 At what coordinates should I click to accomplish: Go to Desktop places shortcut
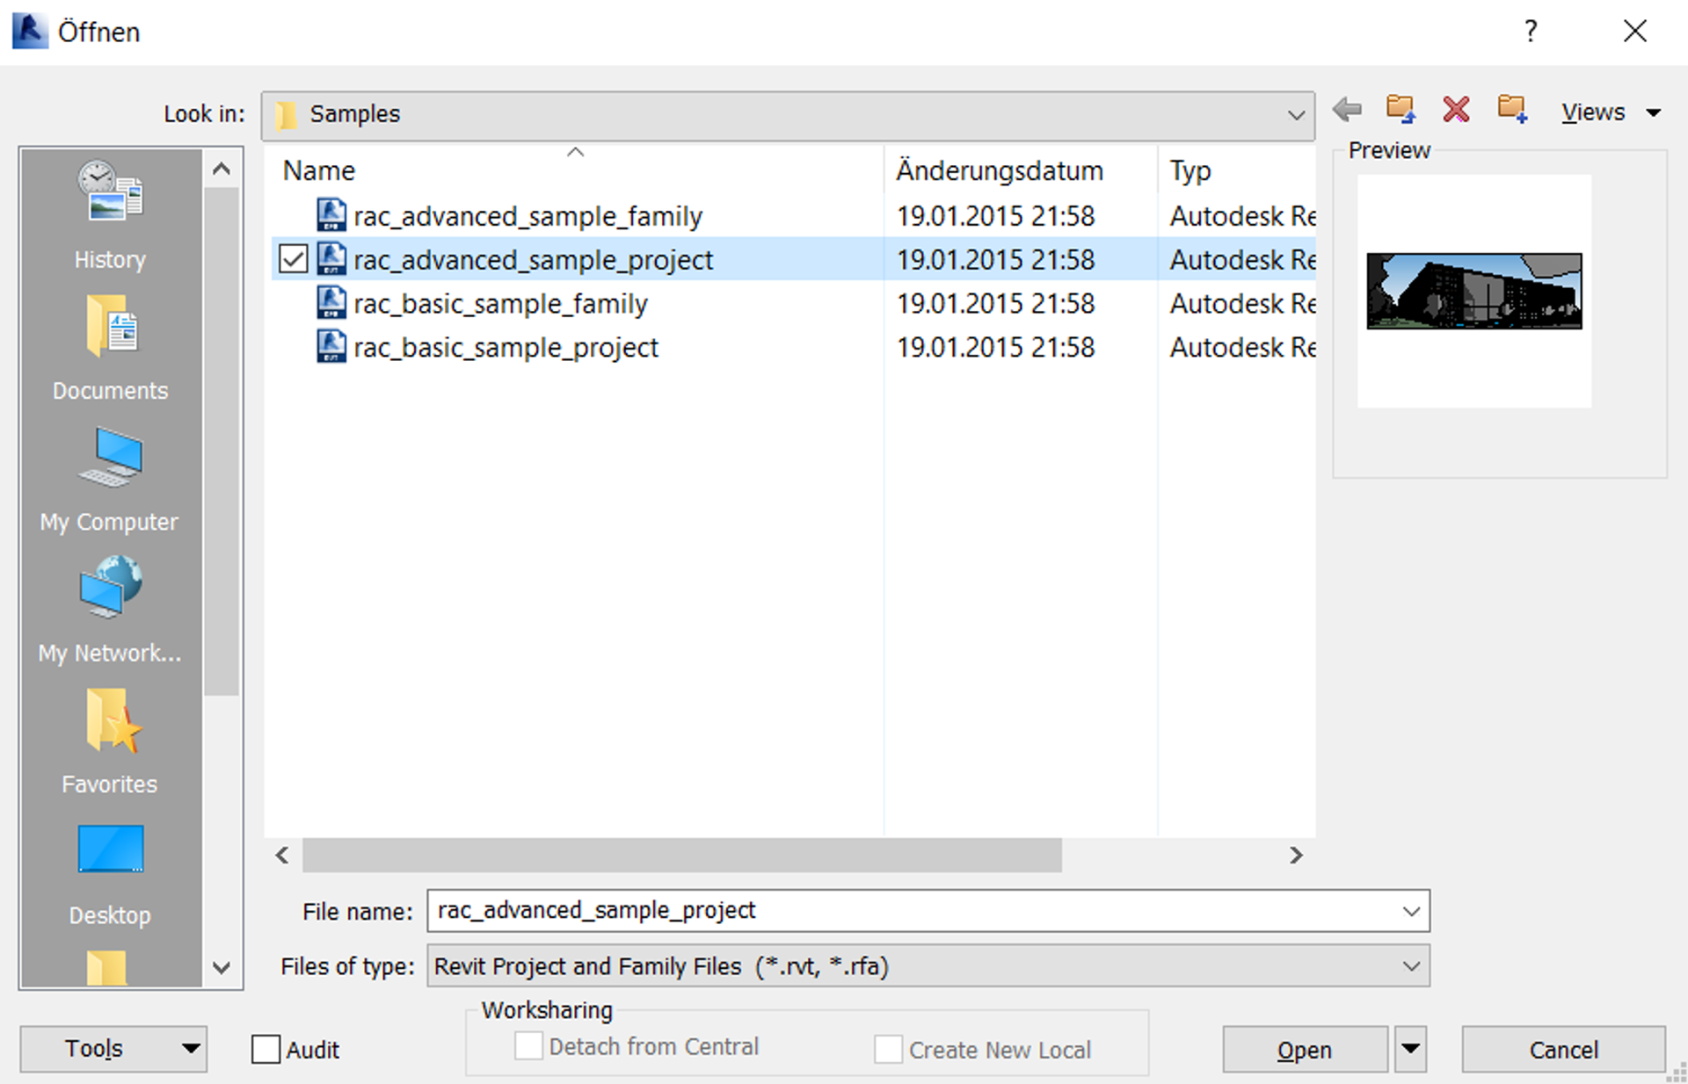(110, 875)
